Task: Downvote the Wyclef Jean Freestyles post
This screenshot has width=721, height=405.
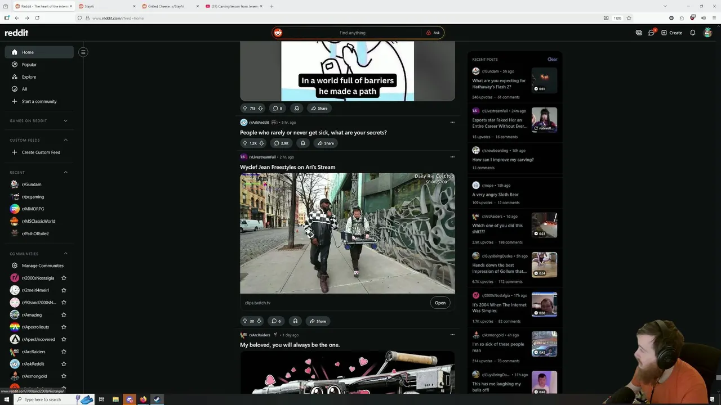Action: point(259,321)
